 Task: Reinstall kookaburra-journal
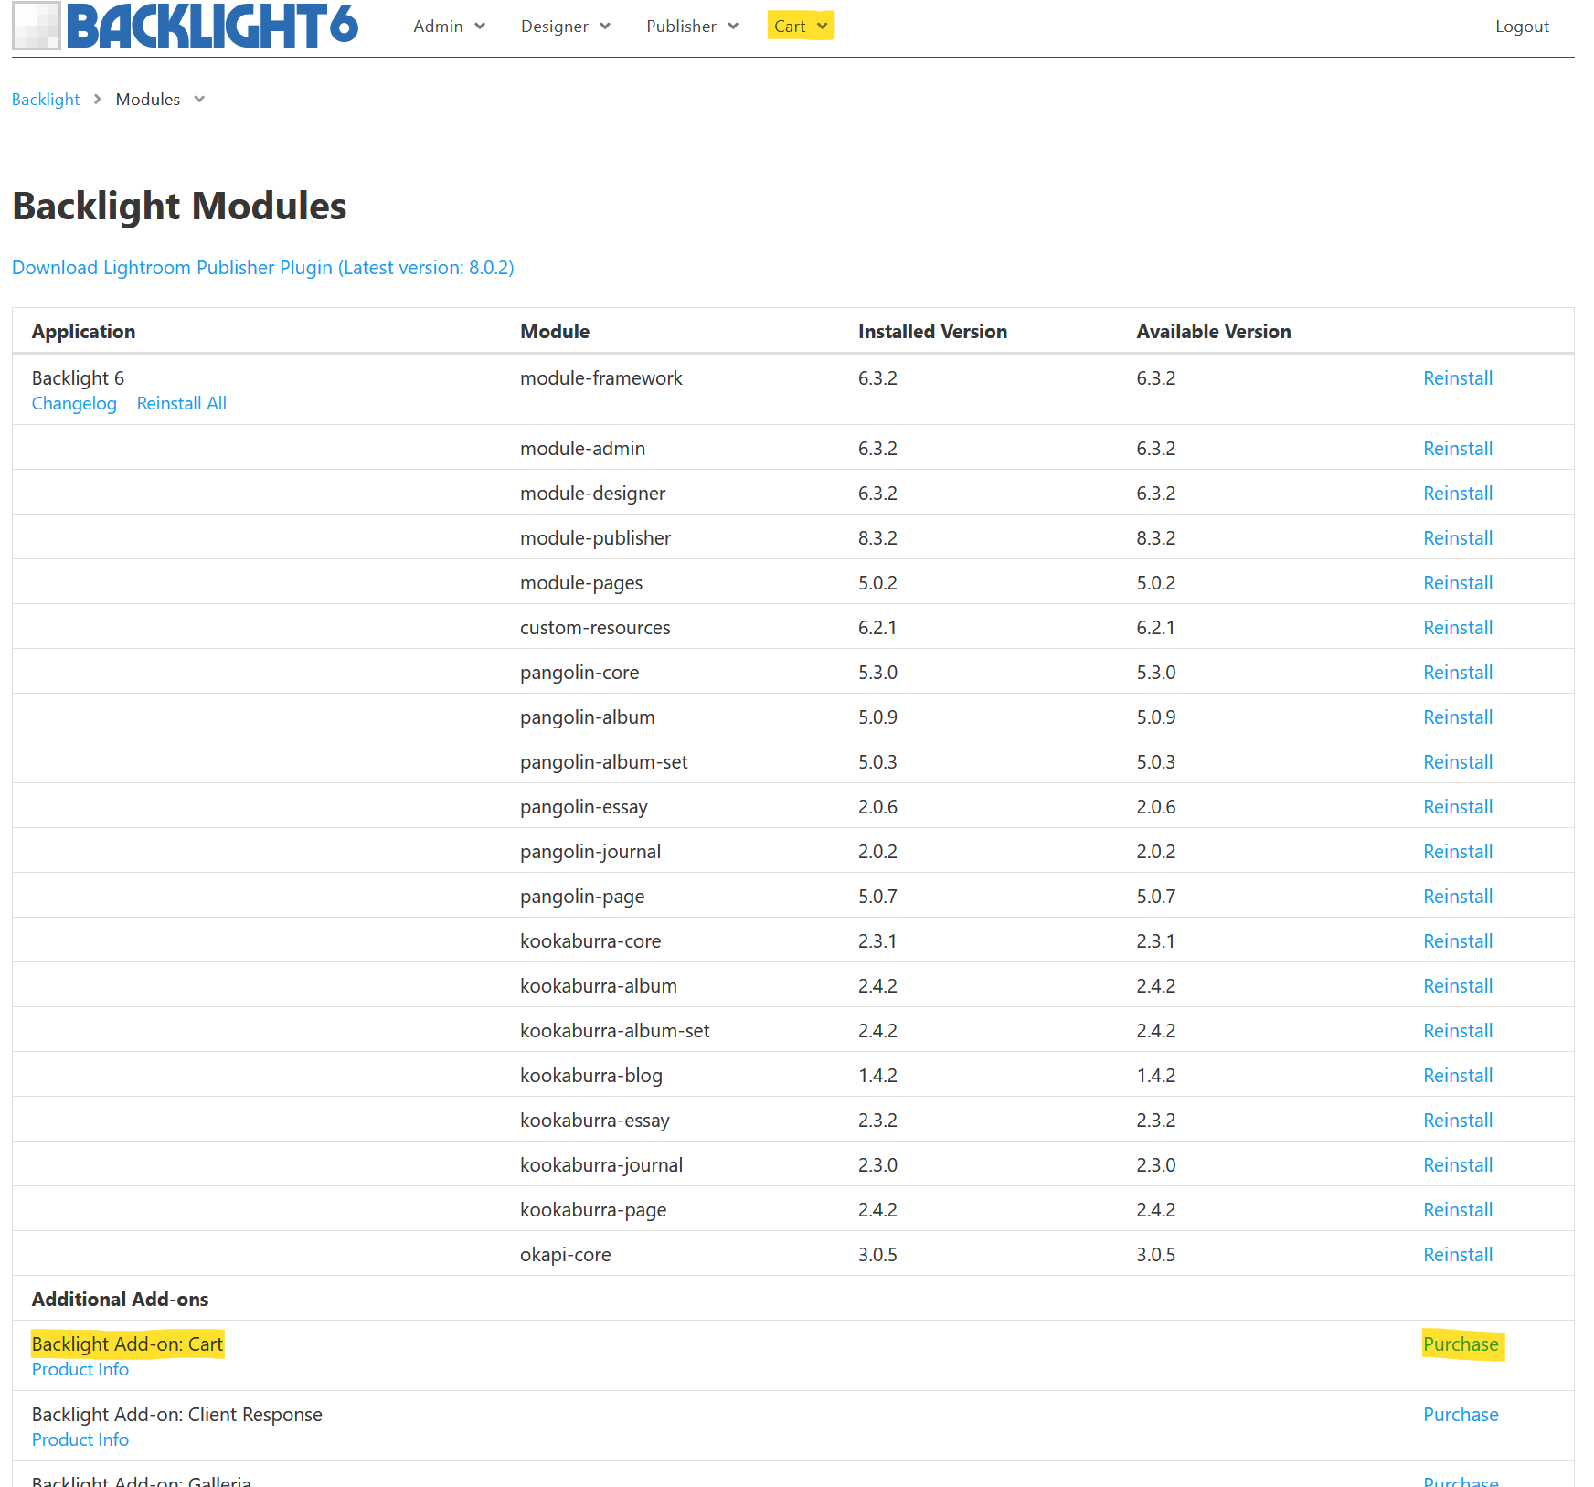[1458, 1165]
